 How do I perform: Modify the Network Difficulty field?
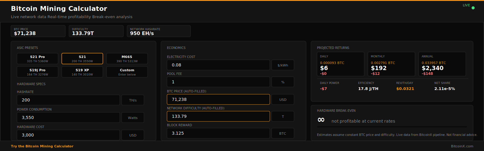tap(218, 116)
